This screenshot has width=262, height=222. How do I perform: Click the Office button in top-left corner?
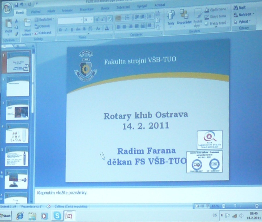[7, 8]
